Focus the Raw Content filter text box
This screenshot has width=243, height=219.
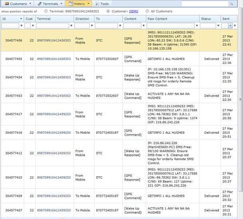(171, 26)
